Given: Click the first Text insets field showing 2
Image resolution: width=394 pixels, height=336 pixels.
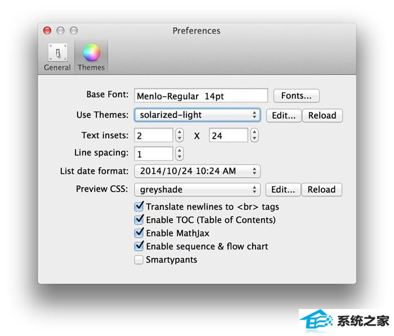Looking at the screenshot, I should (154, 135).
